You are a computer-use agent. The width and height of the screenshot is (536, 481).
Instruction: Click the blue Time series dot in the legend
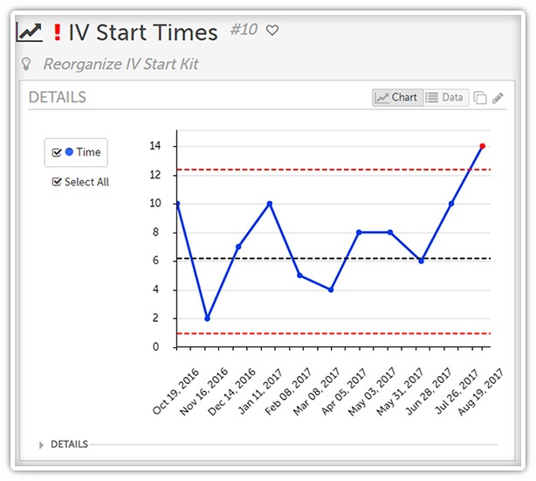[x=70, y=152]
